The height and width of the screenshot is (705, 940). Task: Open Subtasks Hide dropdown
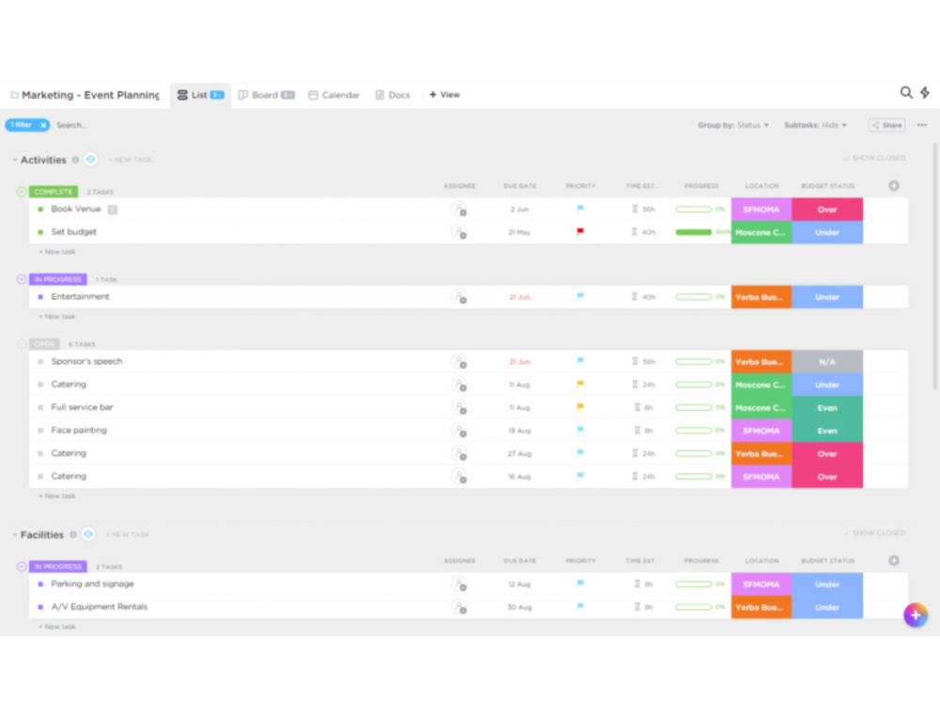coord(815,125)
